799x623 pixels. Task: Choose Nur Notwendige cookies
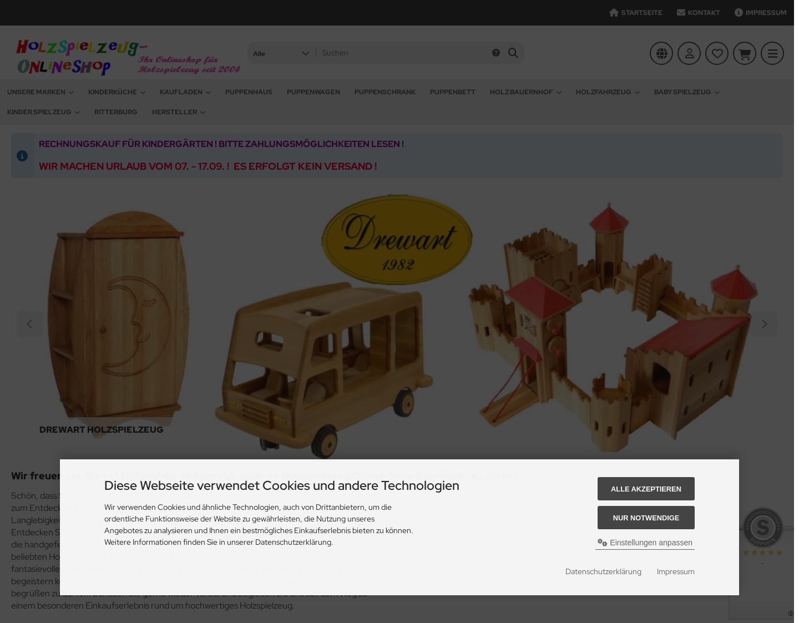point(646,518)
